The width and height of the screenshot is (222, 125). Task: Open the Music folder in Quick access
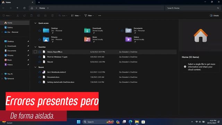(x=94, y=40)
